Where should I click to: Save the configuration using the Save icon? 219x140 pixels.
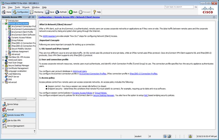tap(49, 12)
